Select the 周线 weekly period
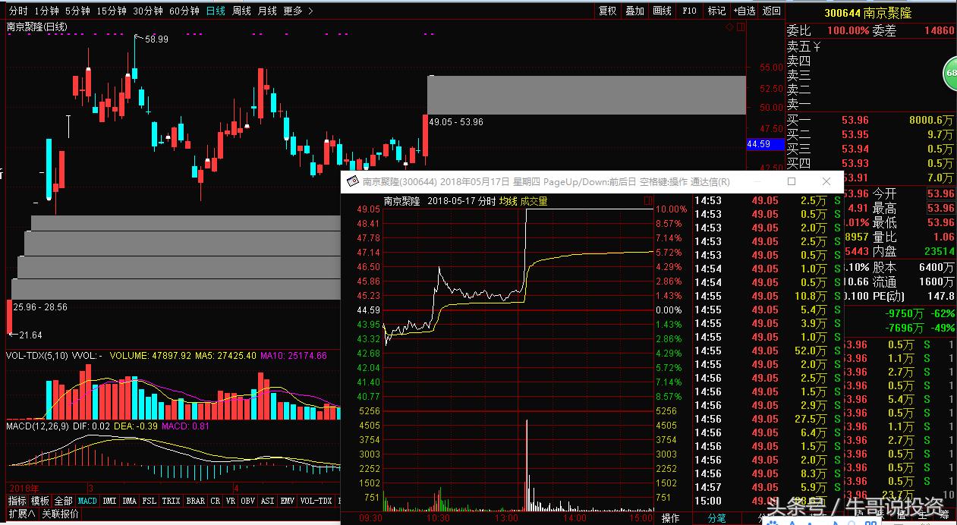Image resolution: width=957 pixels, height=525 pixels. pos(241,11)
